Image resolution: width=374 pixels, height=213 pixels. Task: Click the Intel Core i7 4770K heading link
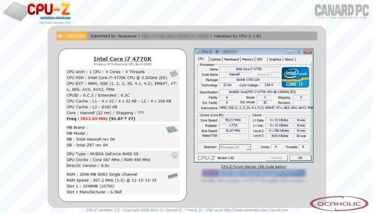click(122, 59)
